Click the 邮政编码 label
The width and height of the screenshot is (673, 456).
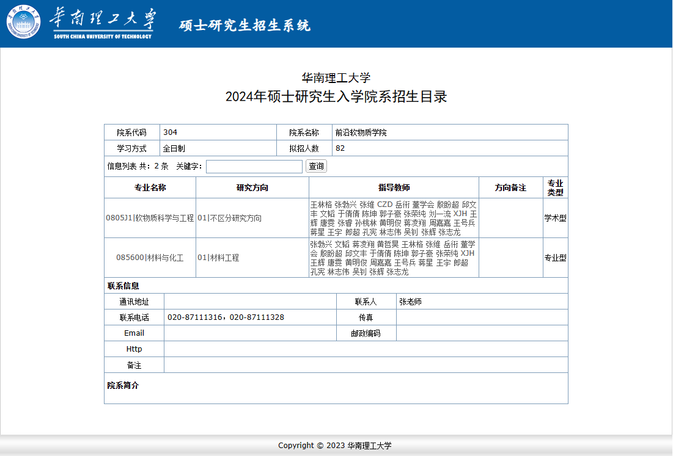(366, 333)
